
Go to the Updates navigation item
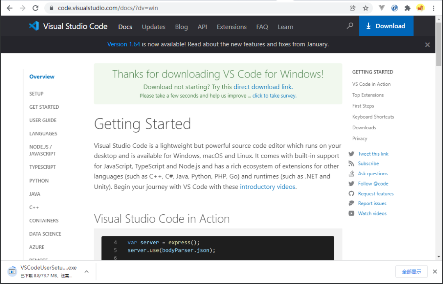(153, 27)
